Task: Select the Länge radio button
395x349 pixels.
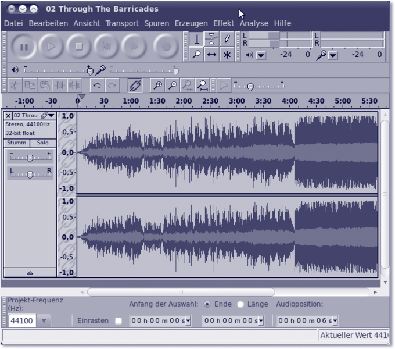Action: point(240,304)
